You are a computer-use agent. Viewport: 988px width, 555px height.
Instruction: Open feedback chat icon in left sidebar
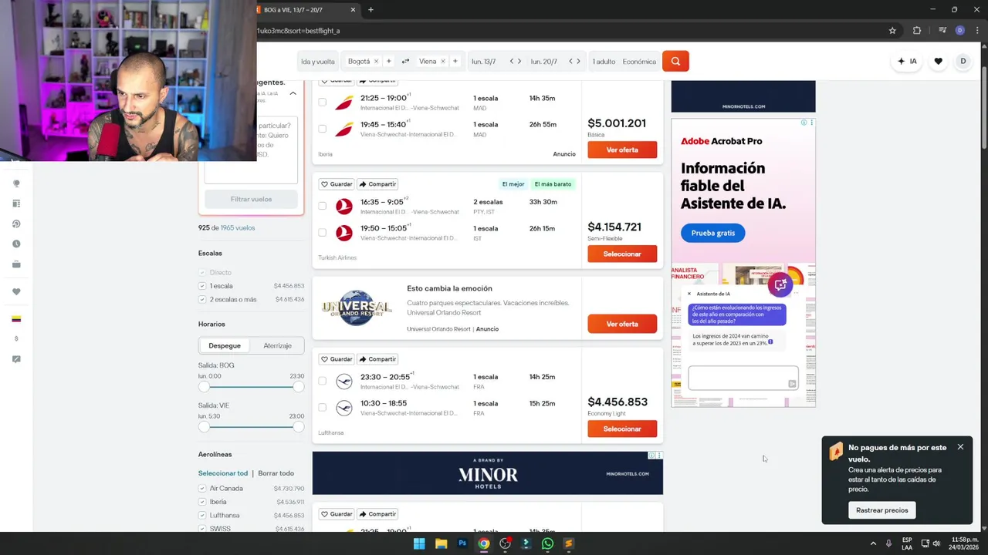(x=16, y=359)
